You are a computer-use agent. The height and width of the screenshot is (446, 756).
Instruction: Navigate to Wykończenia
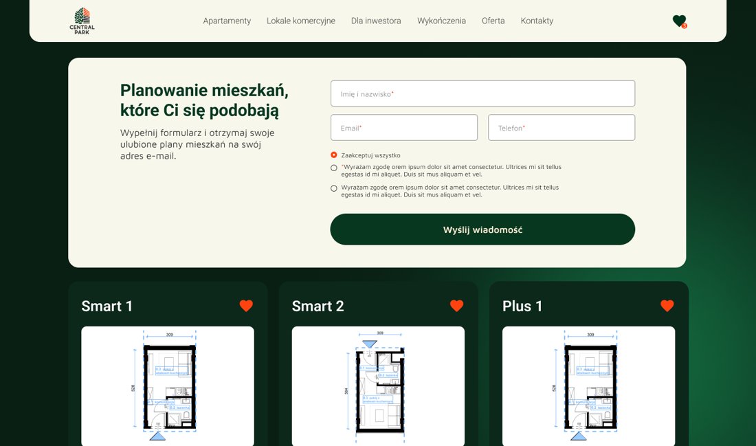coord(441,21)
